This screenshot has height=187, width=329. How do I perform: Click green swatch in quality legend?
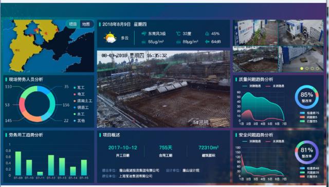pyautogui.click(x=302, y=121)
